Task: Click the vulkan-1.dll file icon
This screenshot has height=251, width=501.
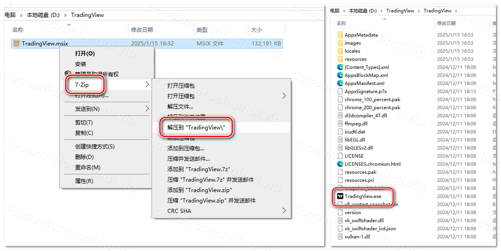Action: pyautogui.click(x=340, y=237)
